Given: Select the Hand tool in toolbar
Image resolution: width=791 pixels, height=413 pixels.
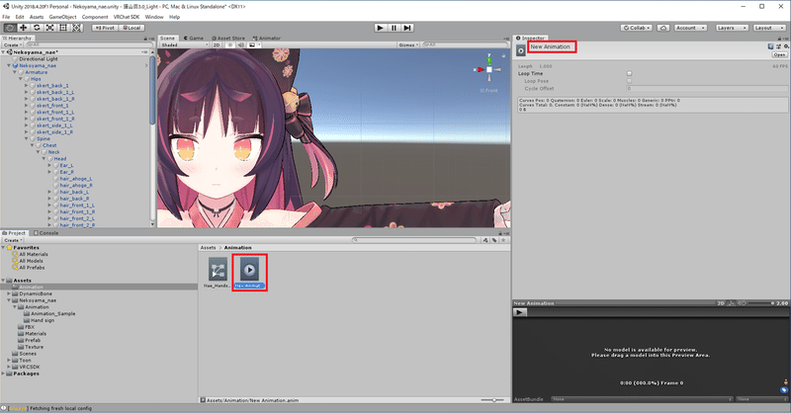Looking at the screenshot, I should click(10, 28).
